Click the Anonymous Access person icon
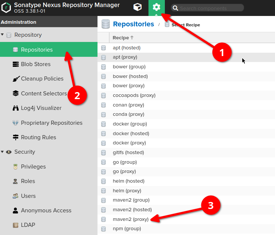Screen dimensions: 275x235 [x=15, y=210]
